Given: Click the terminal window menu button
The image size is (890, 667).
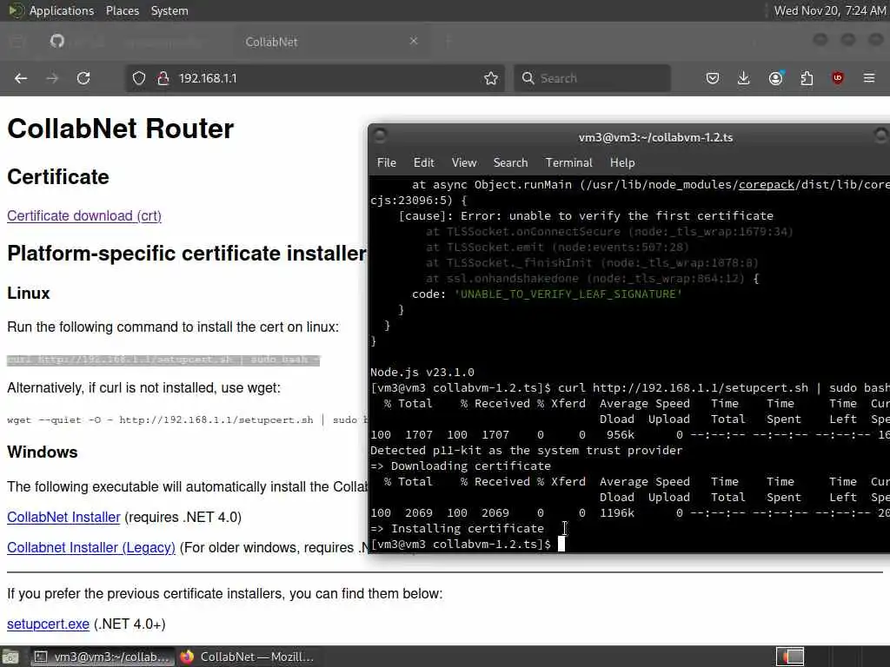Looking at the screenshot, I should tap(380, 135).
